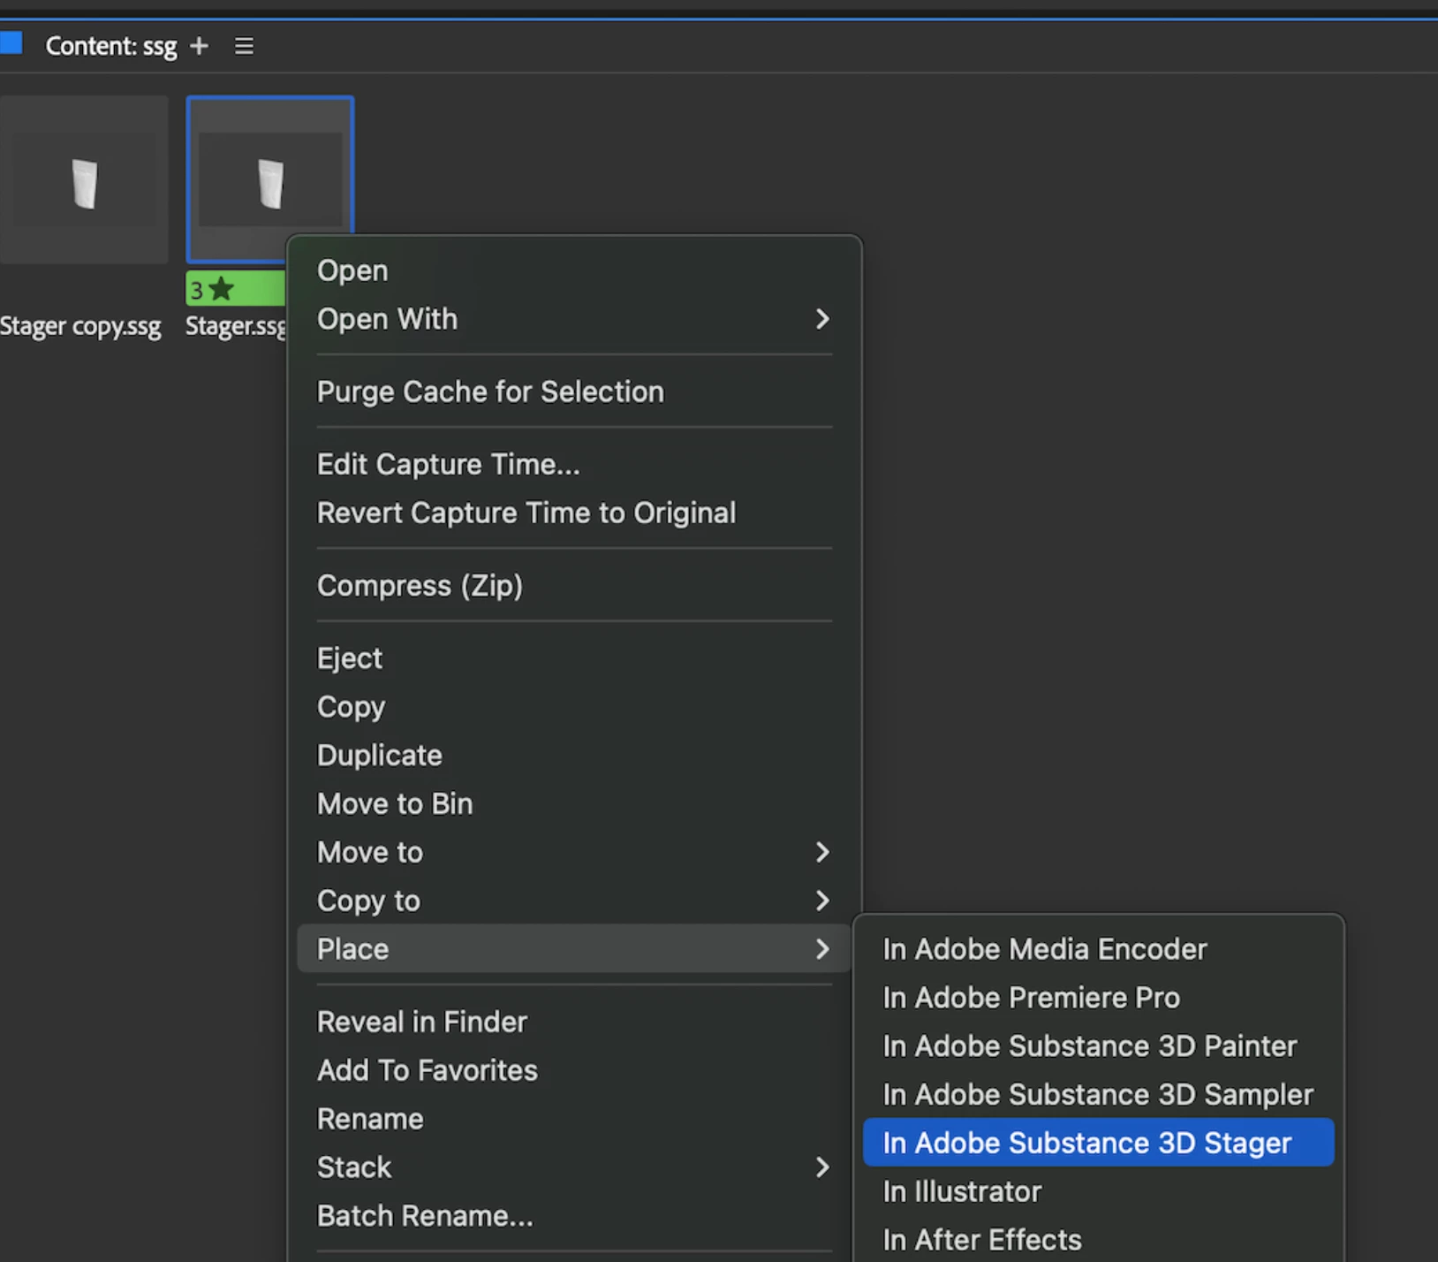Expand the Copy to submenu
Viewport: 1438px width, 1262px height.
(x=574, y=901)
